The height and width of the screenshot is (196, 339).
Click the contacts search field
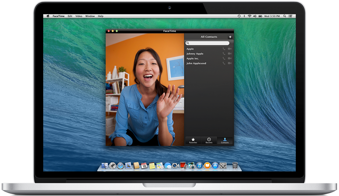click(208, 43)
